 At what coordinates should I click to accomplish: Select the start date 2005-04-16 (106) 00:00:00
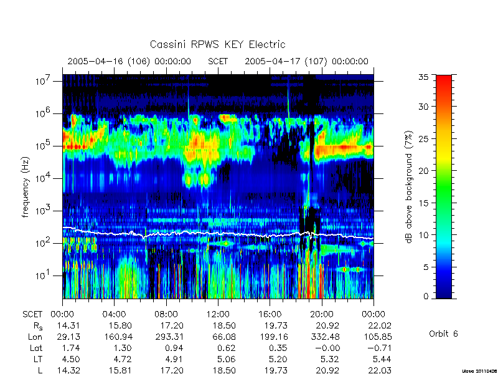[x=129, y=61]
